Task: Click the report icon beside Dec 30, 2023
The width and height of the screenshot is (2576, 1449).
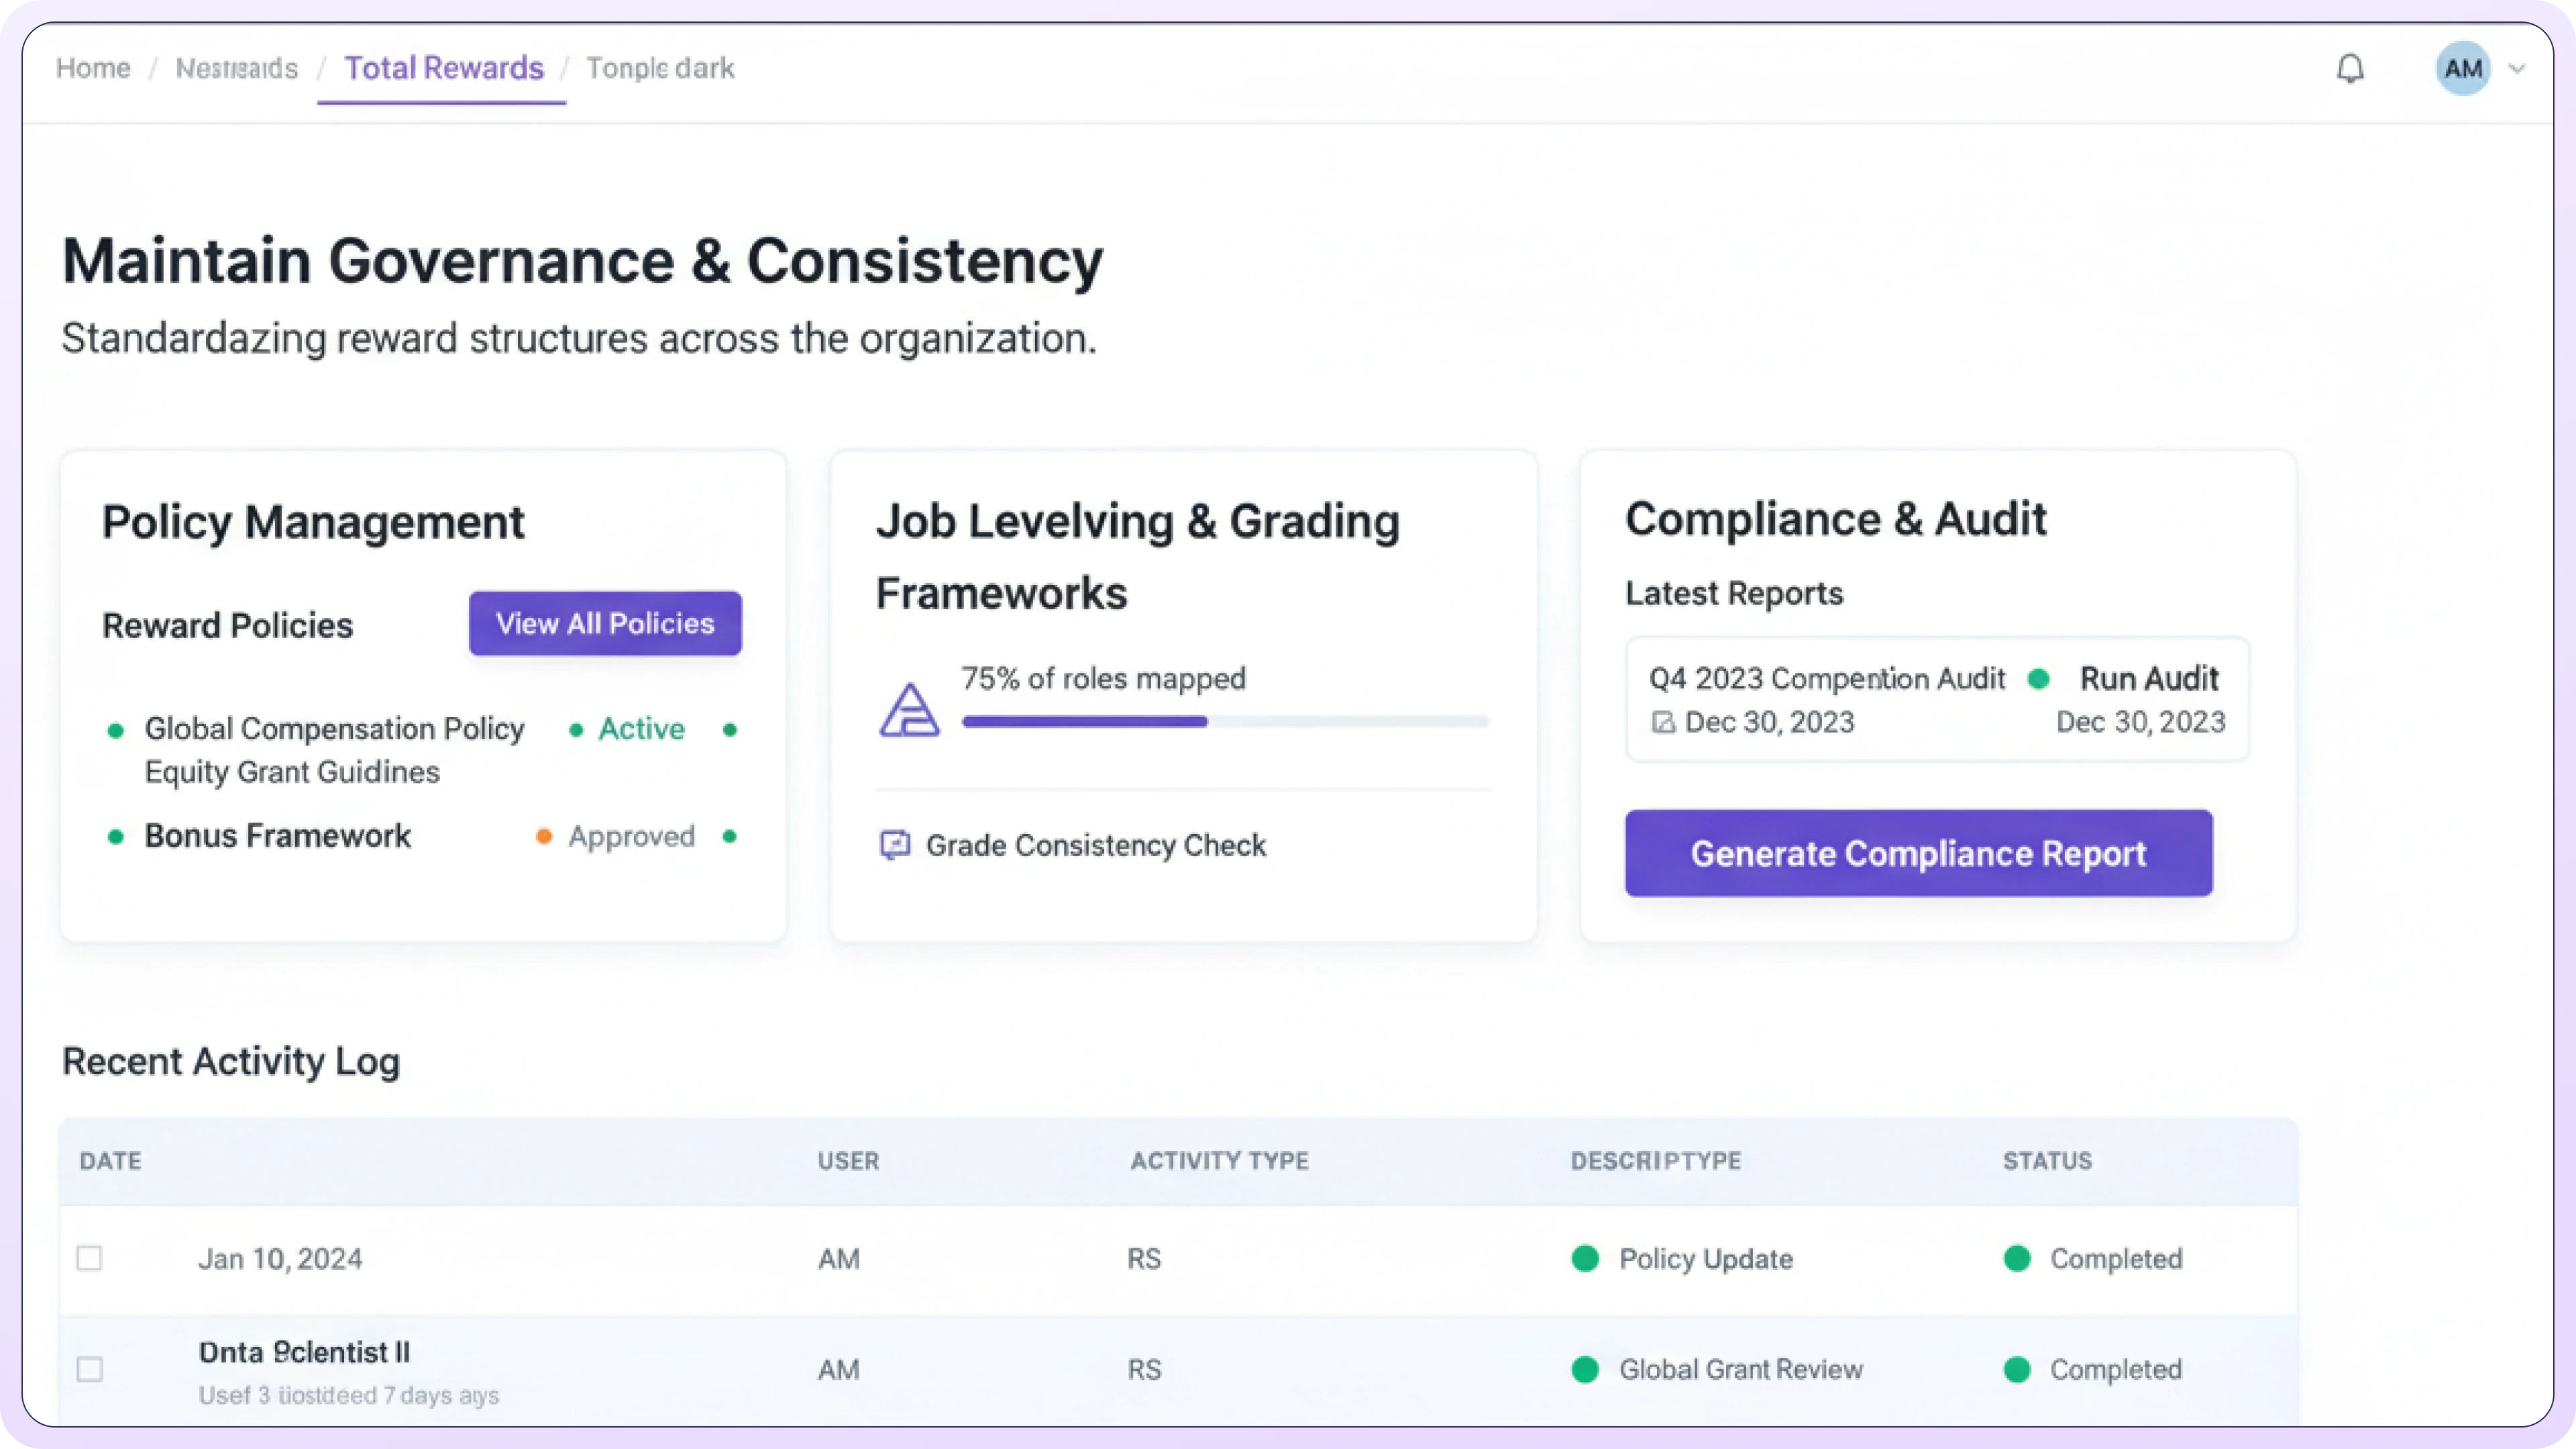Action: [1663, 722]
